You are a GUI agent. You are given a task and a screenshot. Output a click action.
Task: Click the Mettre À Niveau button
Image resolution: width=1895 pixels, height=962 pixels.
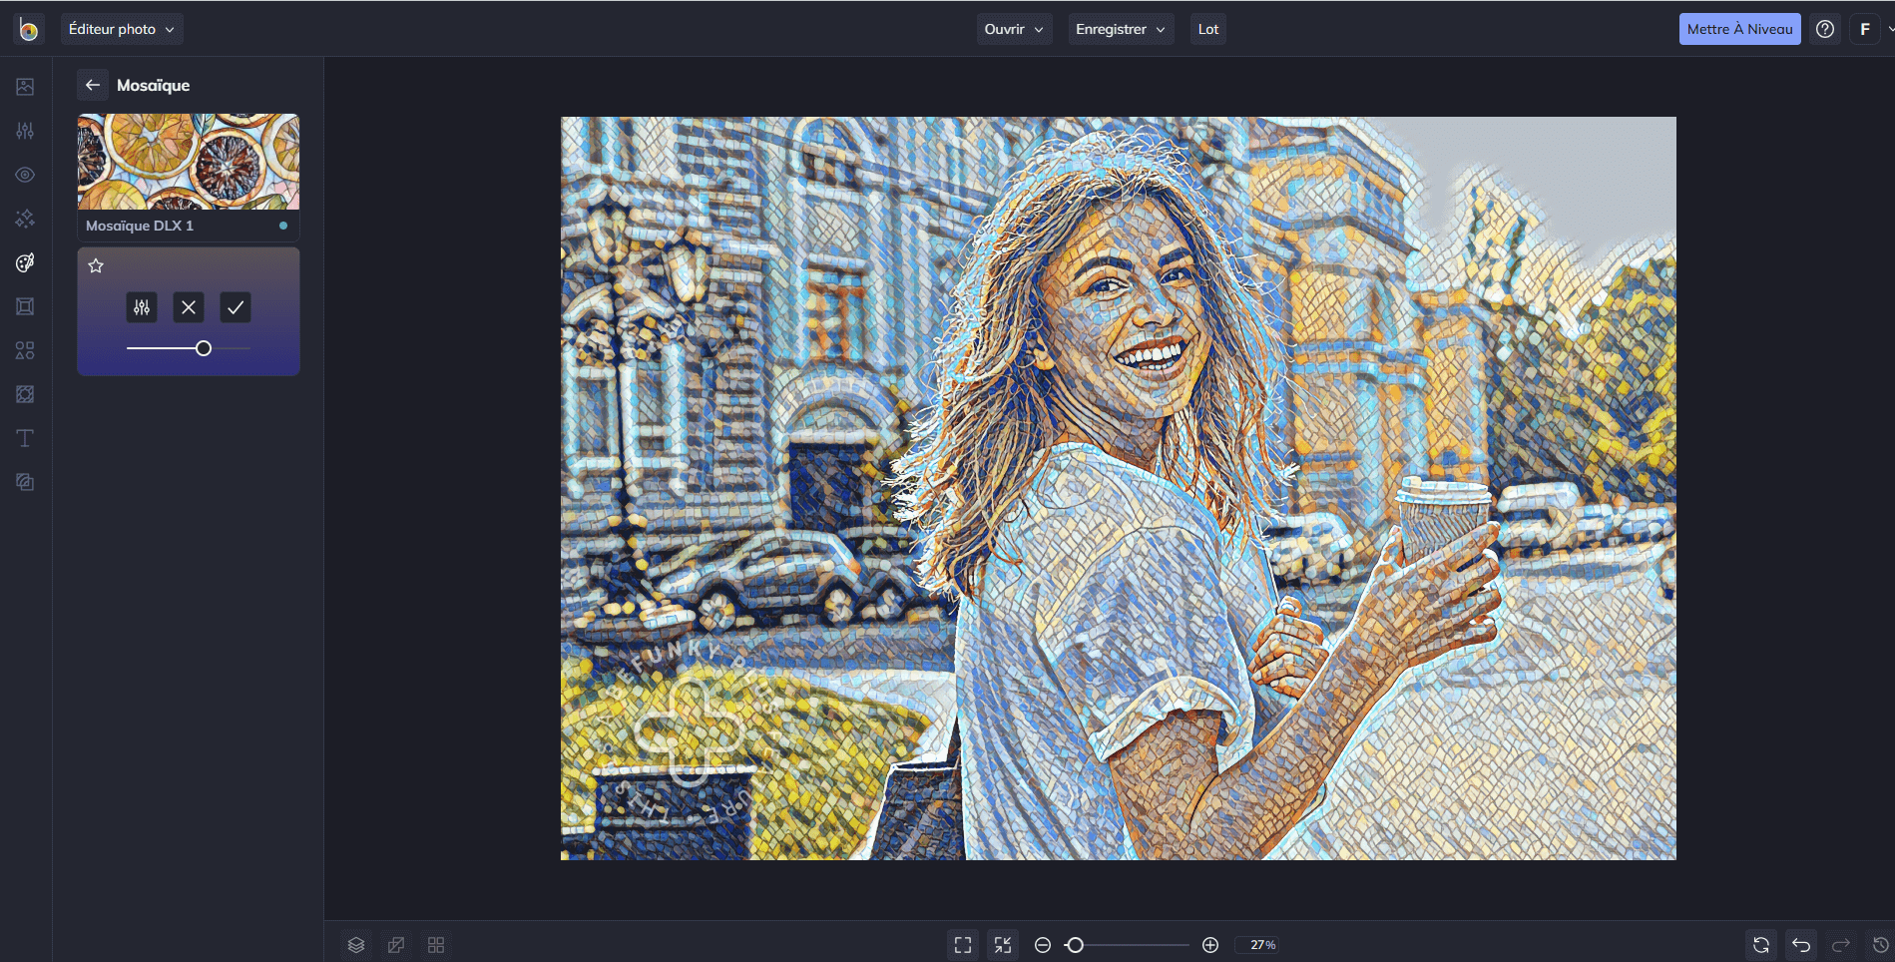(1739, 29)
